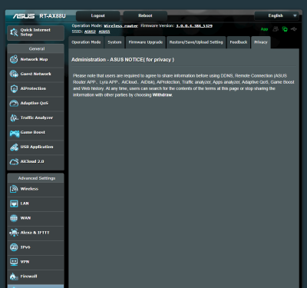Click the Game Boost gamepad icon
The height and width of the screenshot is (288, 307).
tap(15, 133)
